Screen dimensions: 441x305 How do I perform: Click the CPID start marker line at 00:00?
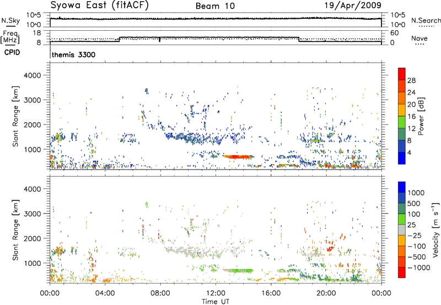50,52
